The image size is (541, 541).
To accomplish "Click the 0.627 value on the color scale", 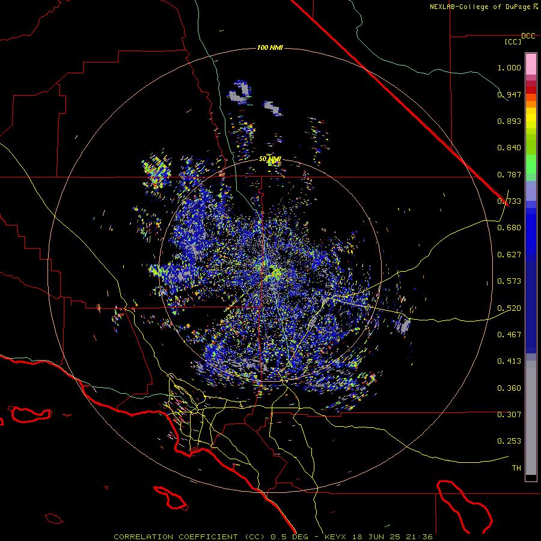I will [509, 255].
